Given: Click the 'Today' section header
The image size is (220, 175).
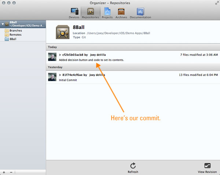Looking at the screenshot, I should (133, 47).
